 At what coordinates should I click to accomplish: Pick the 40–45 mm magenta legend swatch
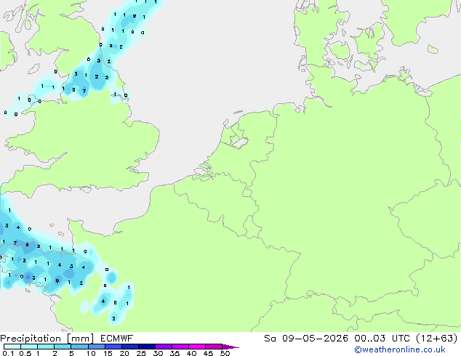click(197, 347)
